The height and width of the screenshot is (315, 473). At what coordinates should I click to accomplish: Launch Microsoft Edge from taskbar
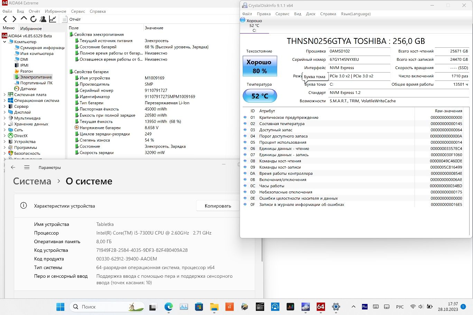pos(168,307)
